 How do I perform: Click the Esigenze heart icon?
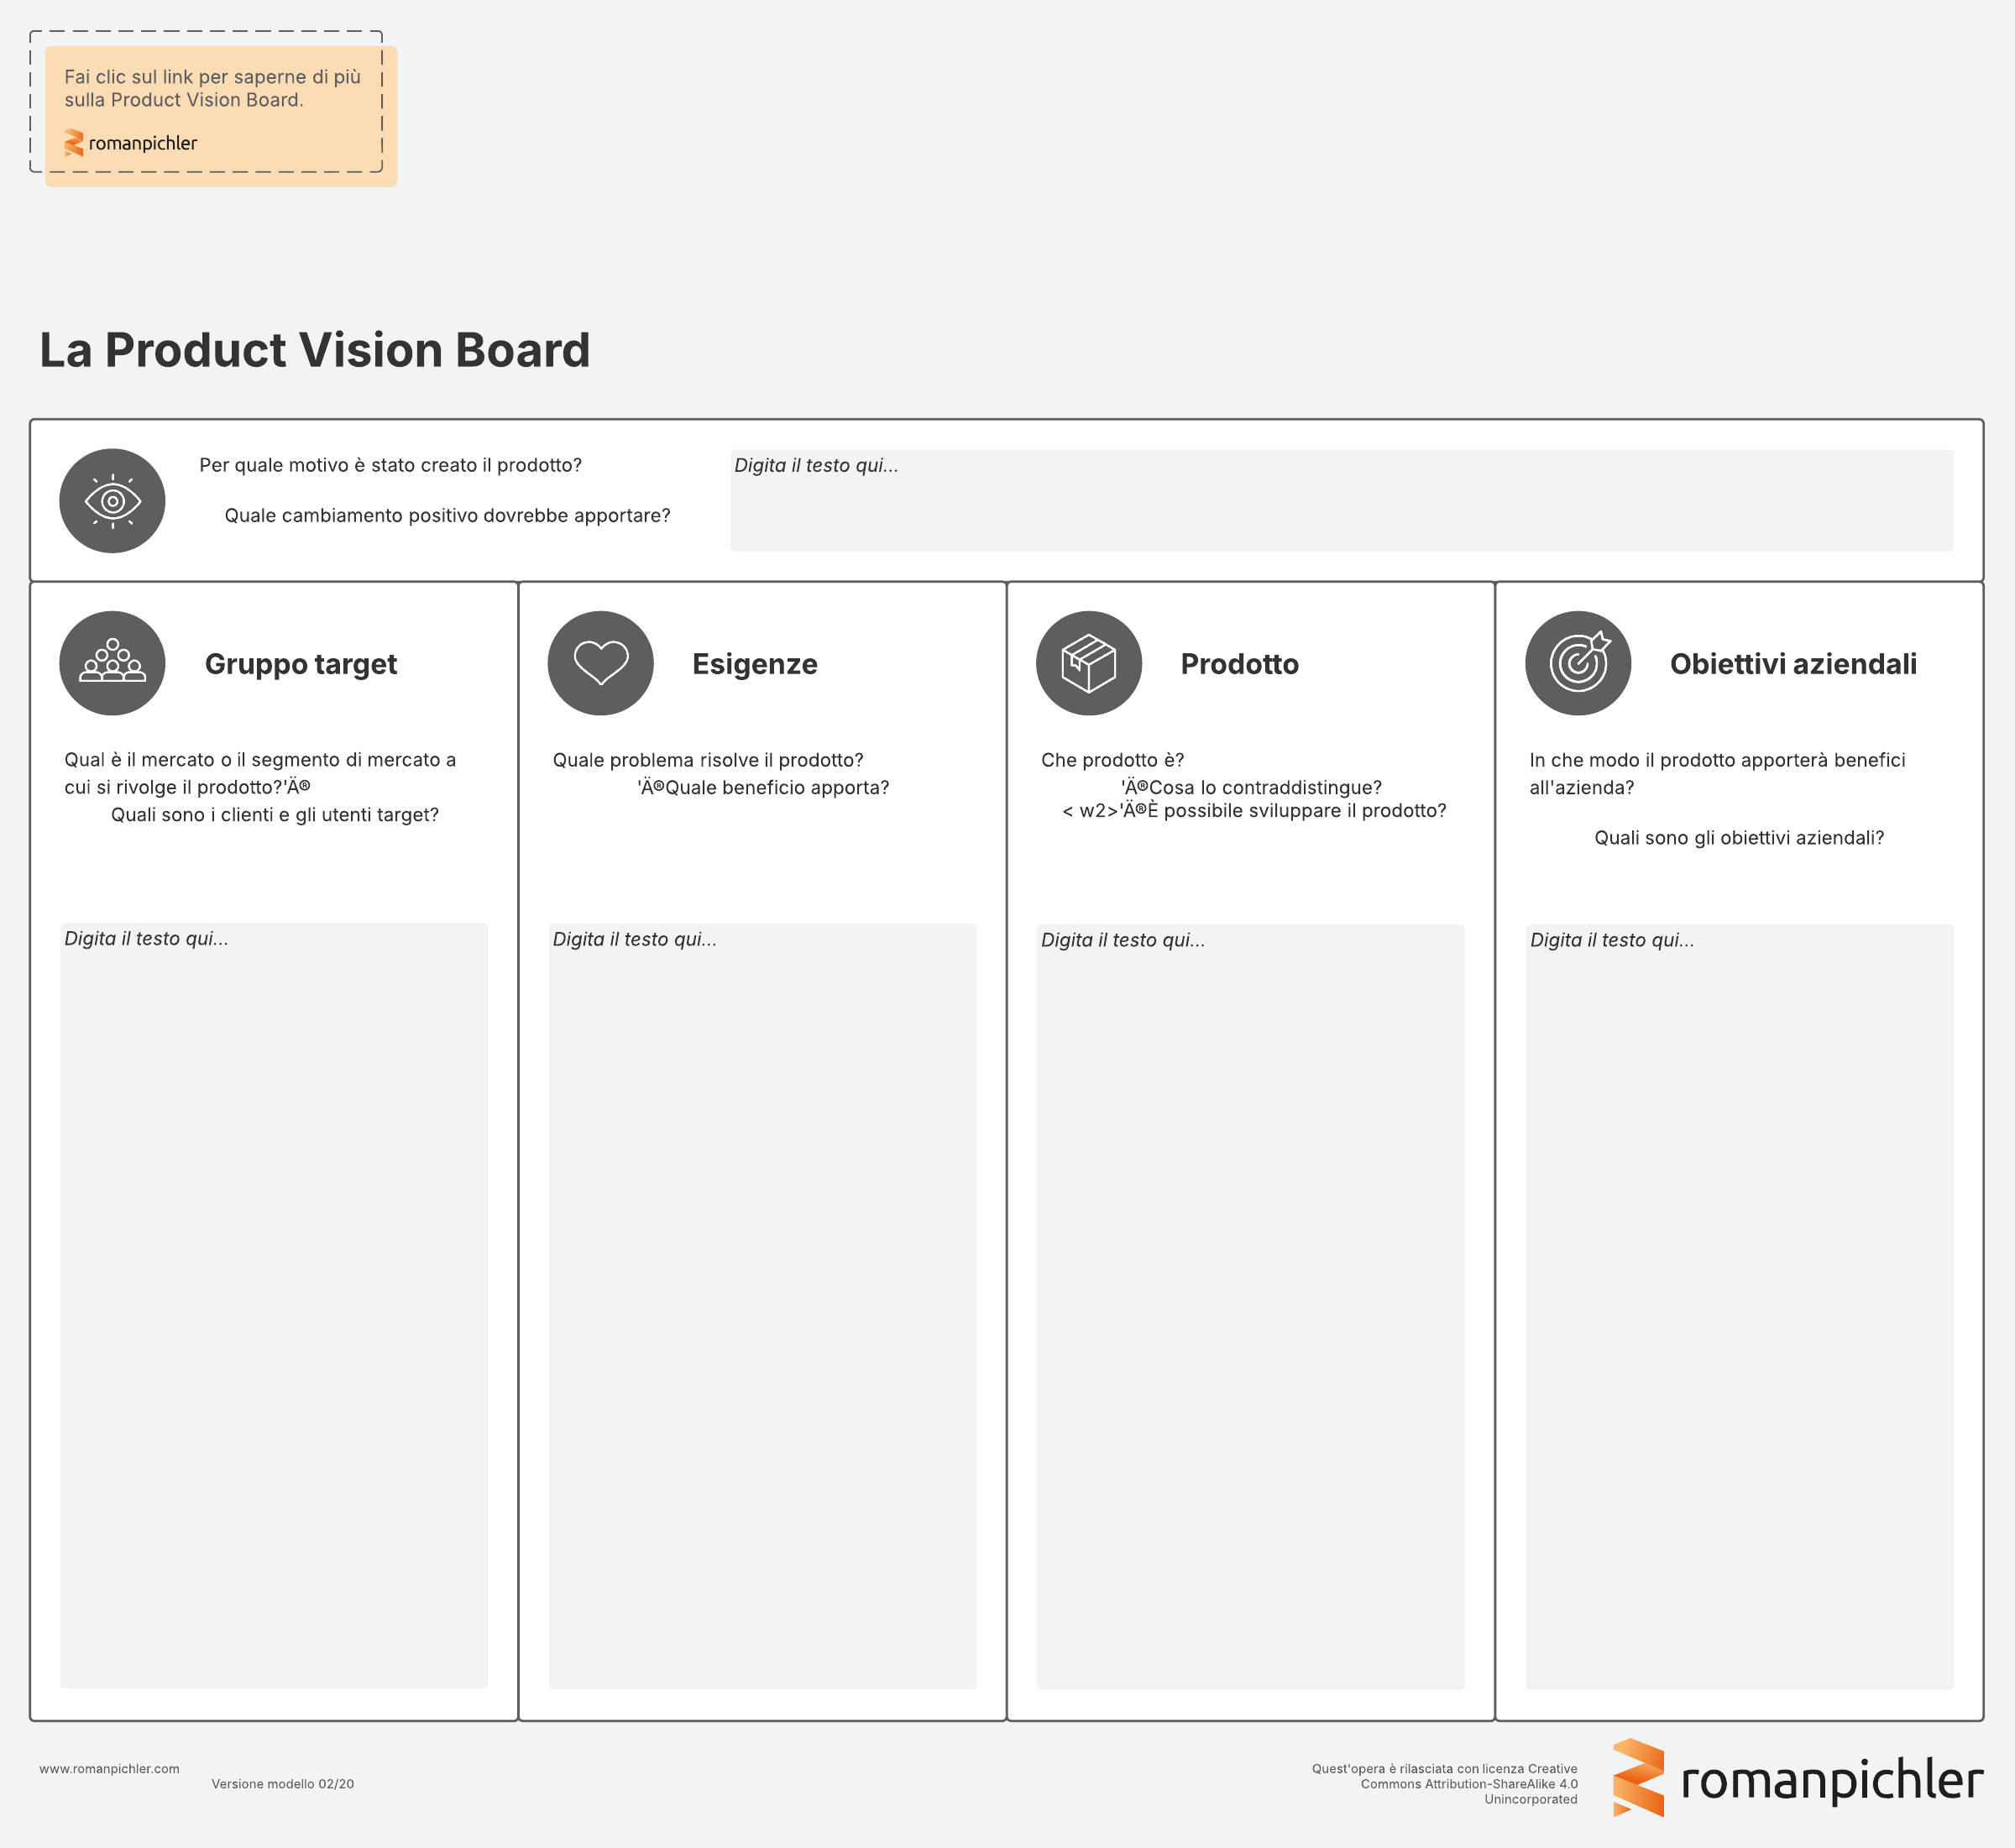click(x=600, y=663)
